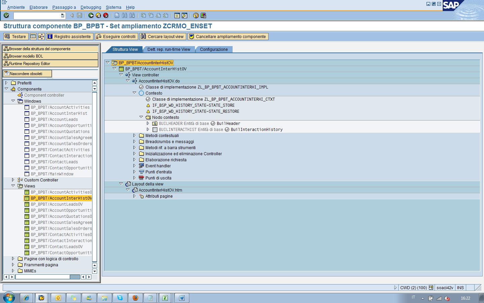Click Cancellare ampliamento componente
Viewport: 484px width, 303px height.
228,36
